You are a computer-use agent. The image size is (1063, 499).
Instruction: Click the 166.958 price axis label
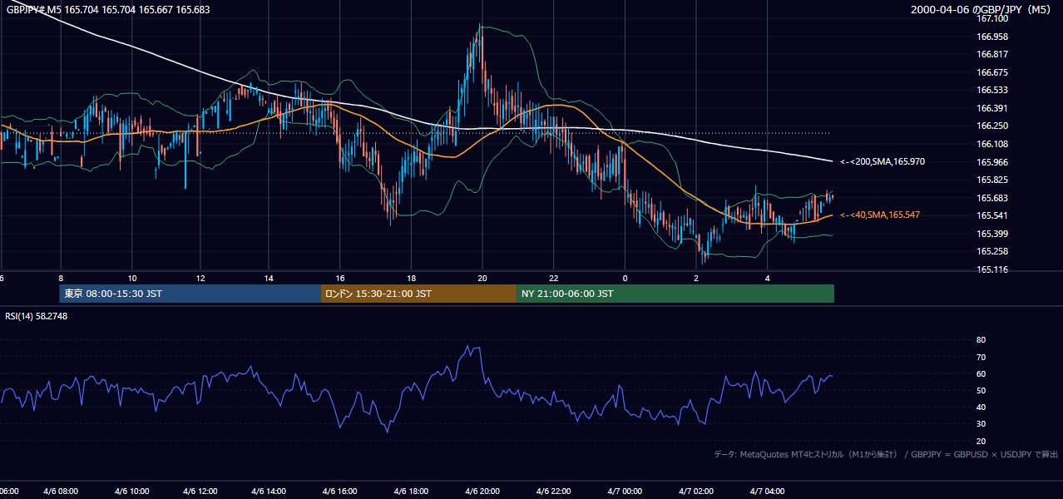[x=992, y=37]
